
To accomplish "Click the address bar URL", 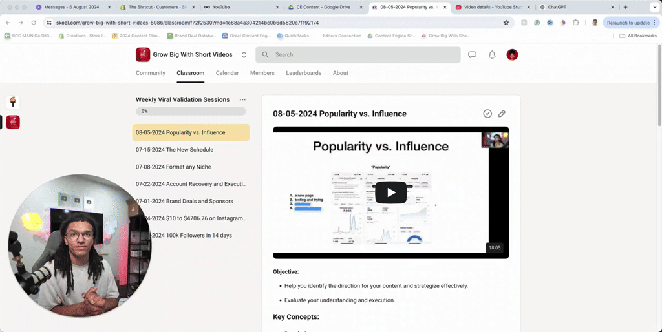I will coord(187,23).
